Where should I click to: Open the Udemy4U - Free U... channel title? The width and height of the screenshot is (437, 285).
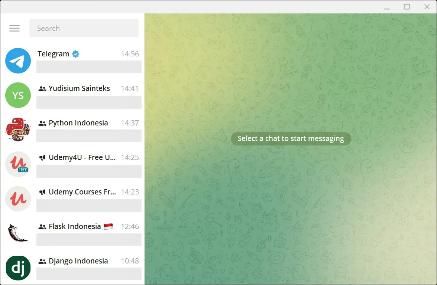pos(82,157)
